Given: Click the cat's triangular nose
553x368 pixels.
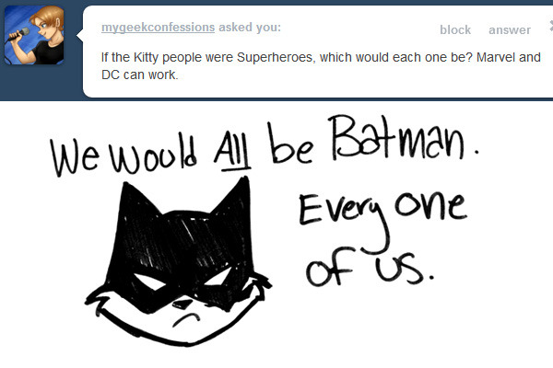Looking at the screenshot, I should (x=182, y=304).
